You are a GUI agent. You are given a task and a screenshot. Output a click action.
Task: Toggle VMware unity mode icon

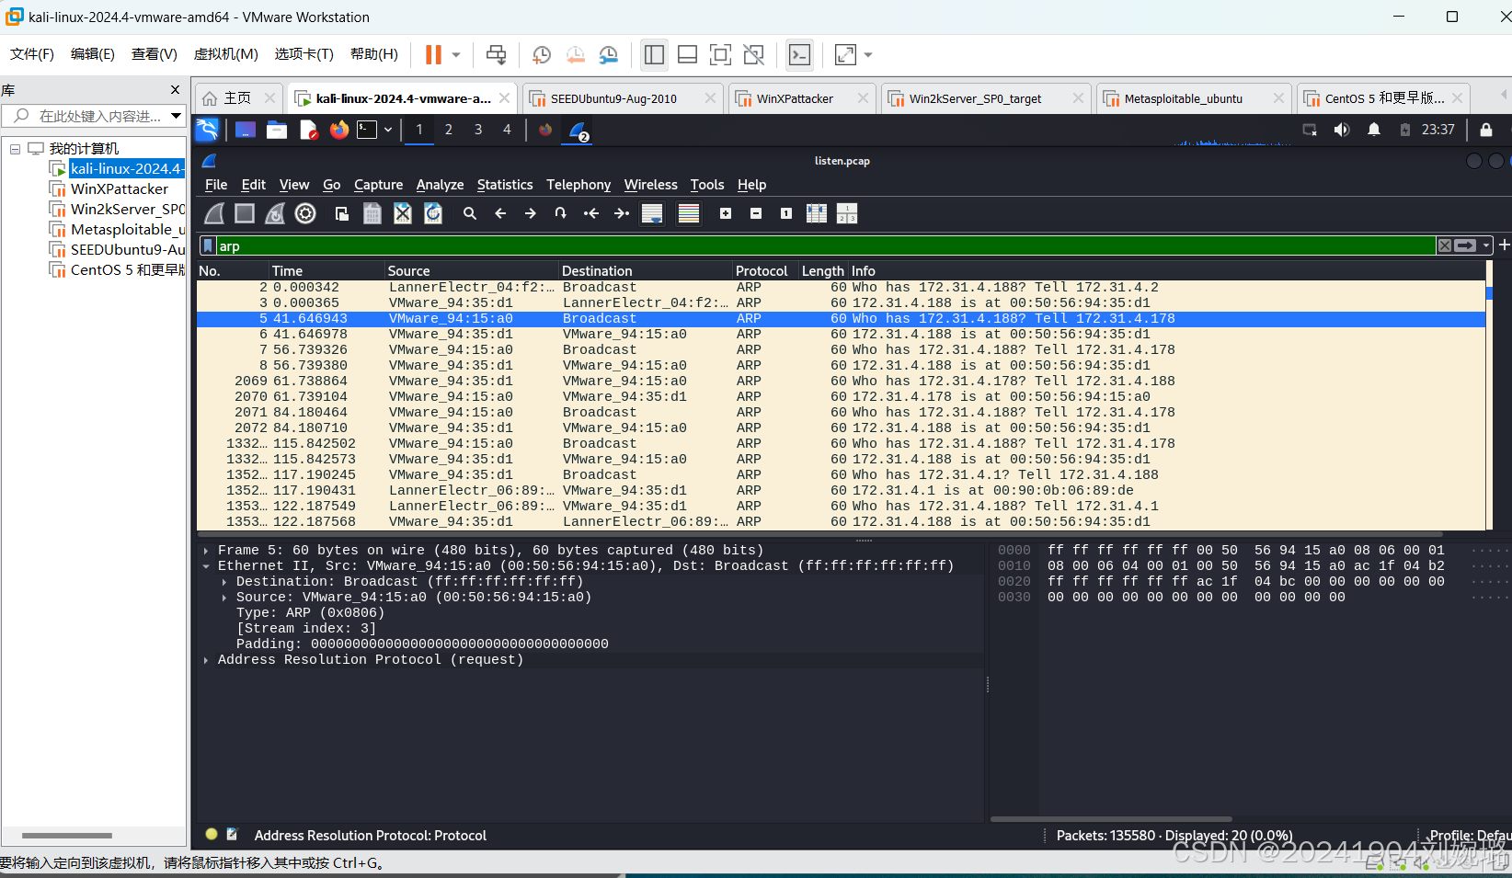(753, 55)
